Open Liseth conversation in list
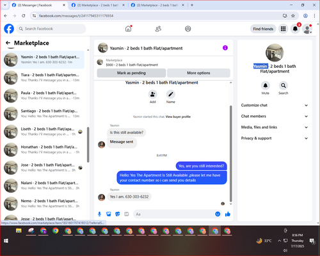 (x=43, y=132)
